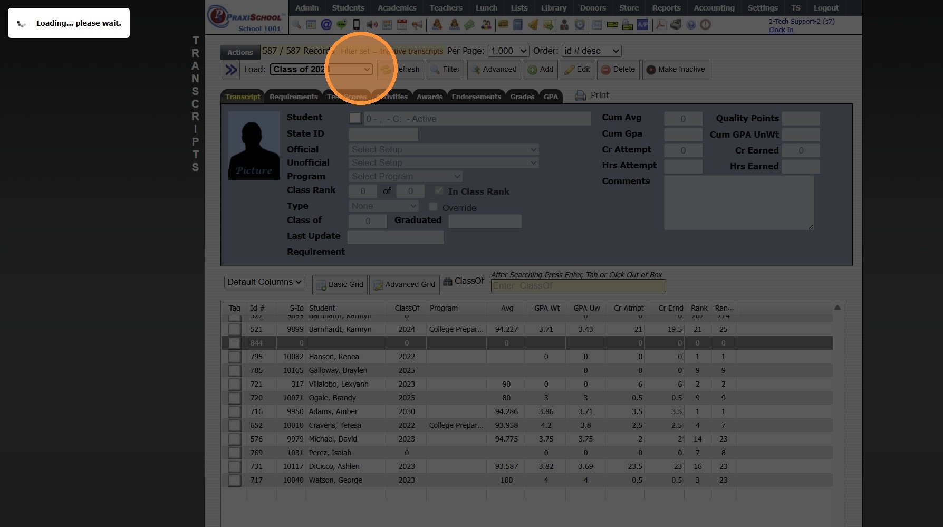Click the PraxiSchool logo
The height and width of the screenshot is (527, 943).
[247, 17]
